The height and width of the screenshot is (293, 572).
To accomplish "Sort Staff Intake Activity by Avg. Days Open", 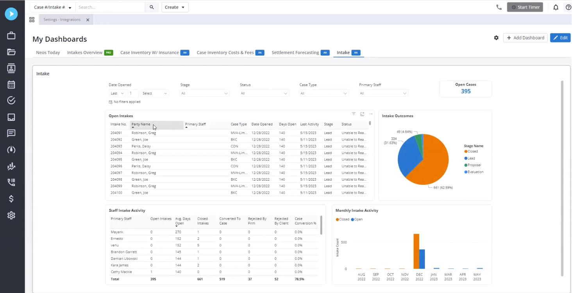I will pyautogui.click(x=183, y=221).
